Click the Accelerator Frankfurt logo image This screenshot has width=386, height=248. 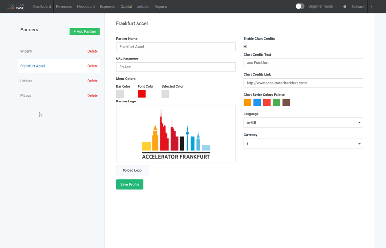click(x=176, y=134)
